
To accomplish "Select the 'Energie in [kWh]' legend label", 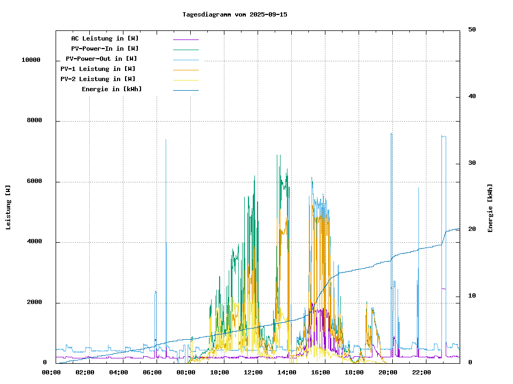I will coord(112,89).
